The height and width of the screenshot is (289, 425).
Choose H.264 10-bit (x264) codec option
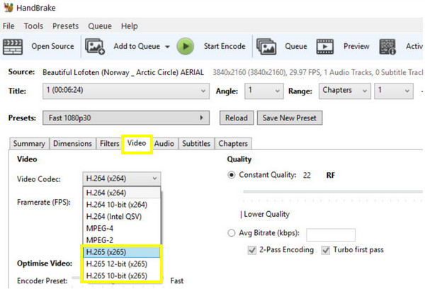tap(122, 205)
